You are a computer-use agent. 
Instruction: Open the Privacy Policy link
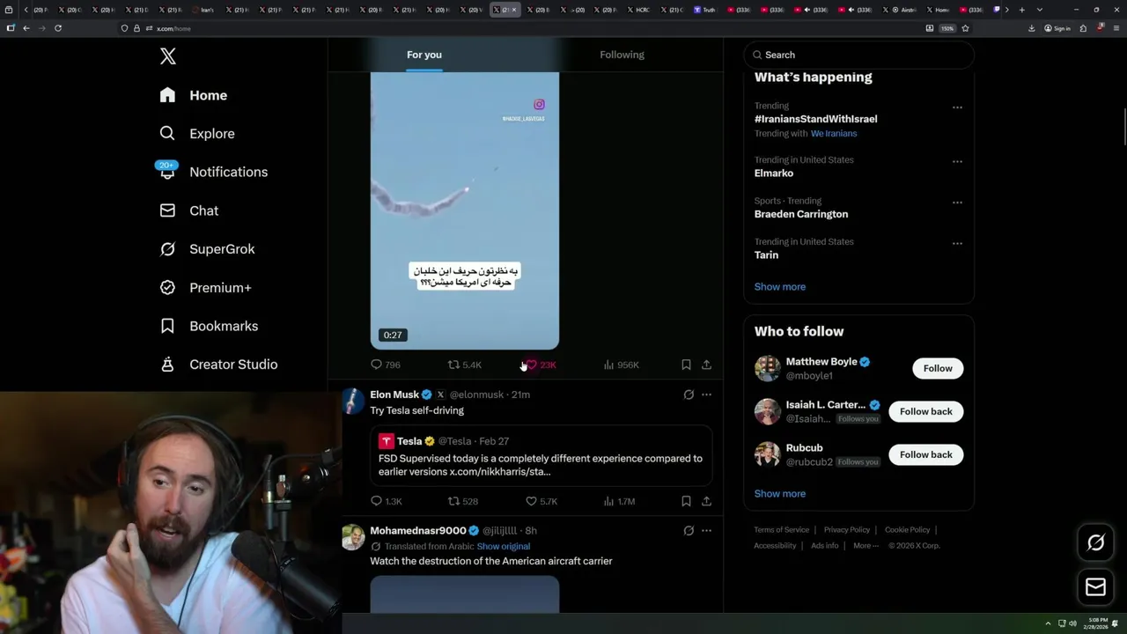[x=846, y=530]
